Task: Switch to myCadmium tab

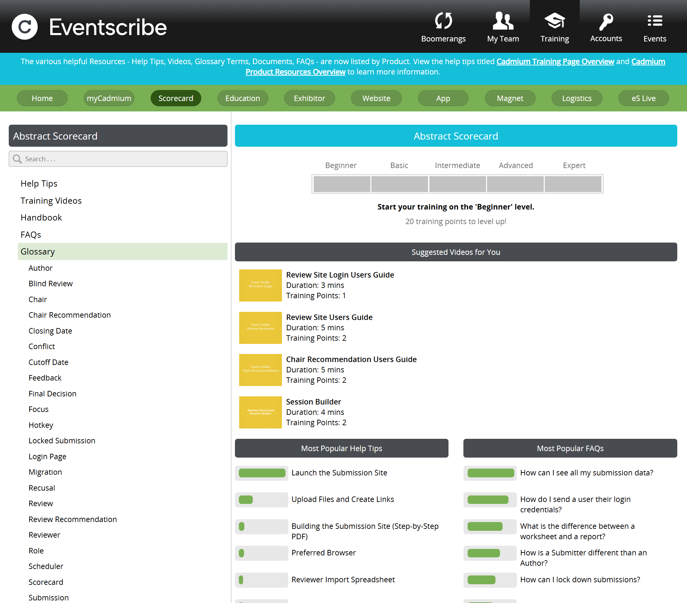Action: pos(109,98)
